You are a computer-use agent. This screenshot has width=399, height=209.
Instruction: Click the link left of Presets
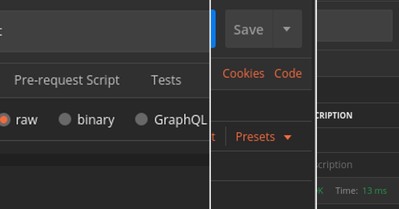coord(213,137)
